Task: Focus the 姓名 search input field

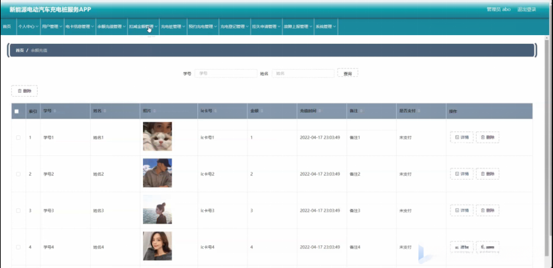Action: click(x=303, y=73)
